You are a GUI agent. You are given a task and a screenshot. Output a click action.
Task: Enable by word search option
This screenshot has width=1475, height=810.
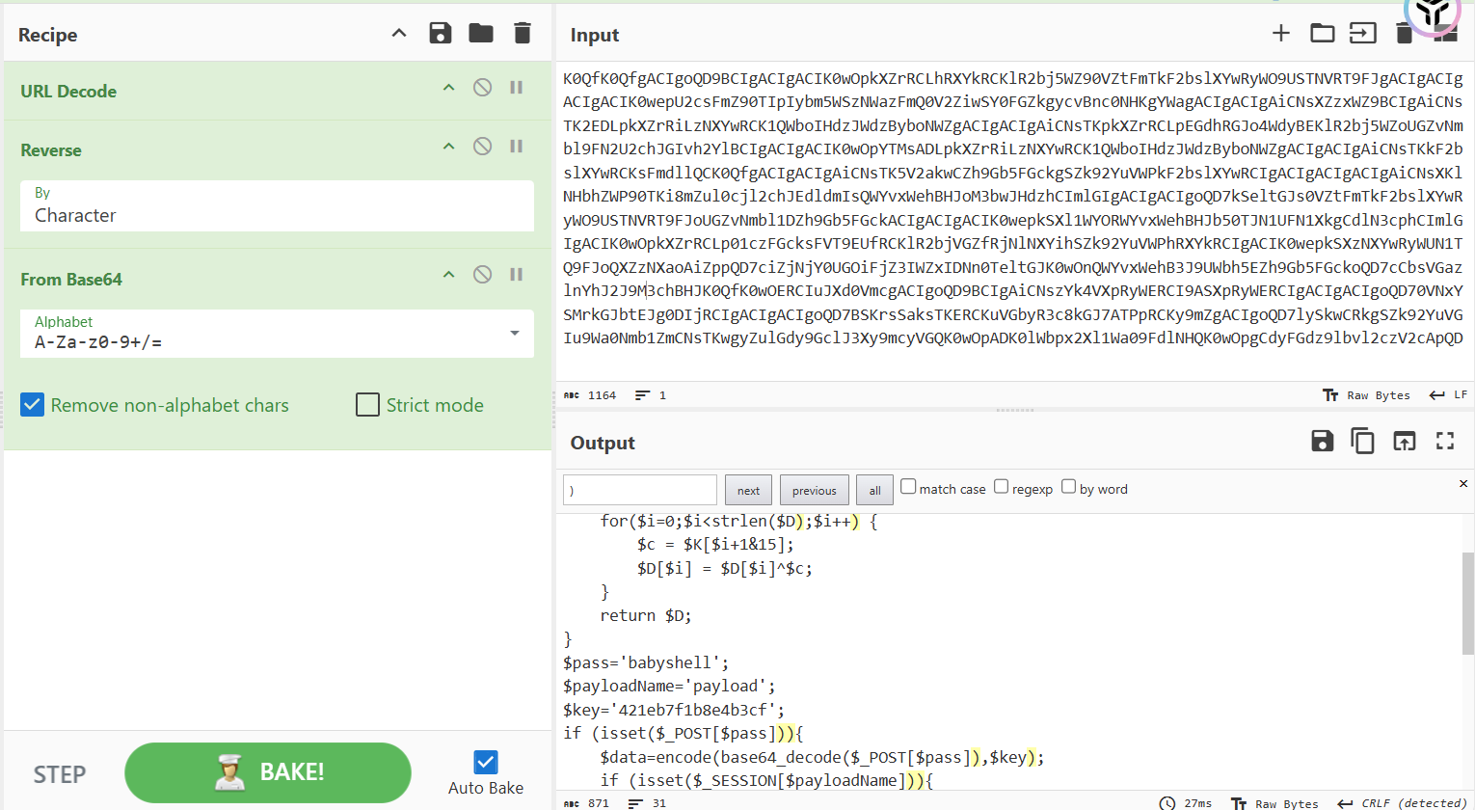[1069, 486]
